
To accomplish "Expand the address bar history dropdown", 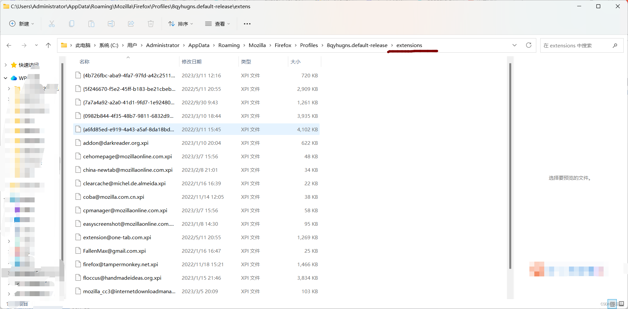I will click(x=515, y=45).
